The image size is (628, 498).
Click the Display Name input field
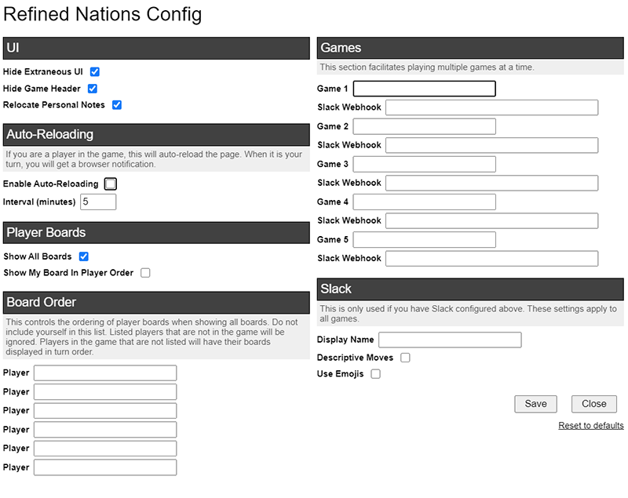pos(450,340)
